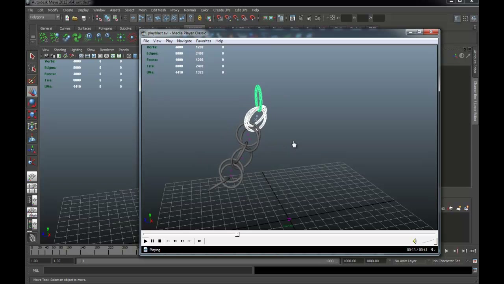Open the Renderer viewport panel menu
The height and width of the screenshot is (284, 504).
click(x=107, y=50)
